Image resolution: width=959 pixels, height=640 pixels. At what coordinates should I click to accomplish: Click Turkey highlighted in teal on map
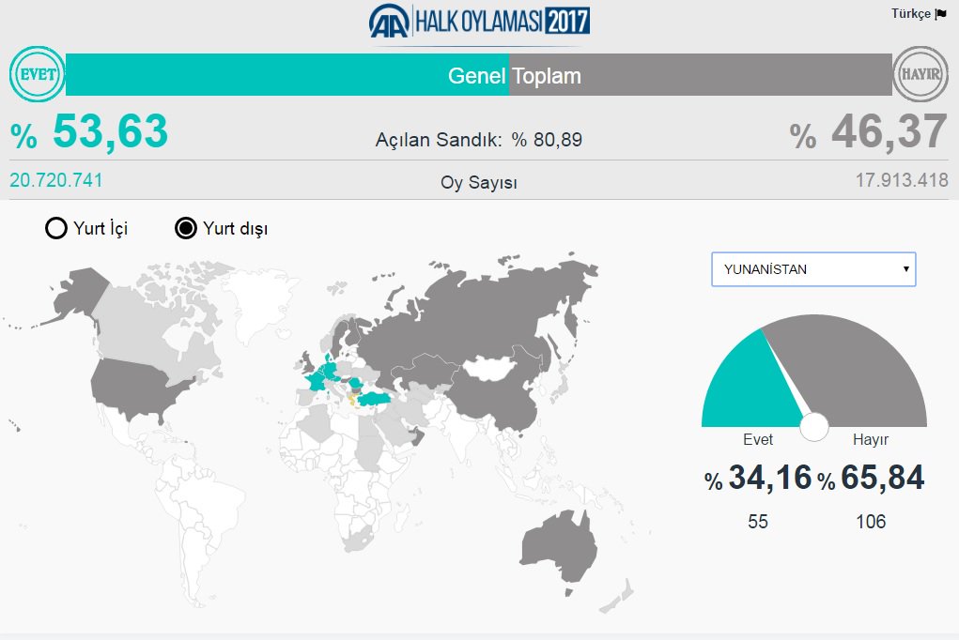[375, 399]
